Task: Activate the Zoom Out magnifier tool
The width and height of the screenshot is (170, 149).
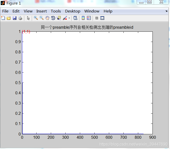Action: coord(42,18)
